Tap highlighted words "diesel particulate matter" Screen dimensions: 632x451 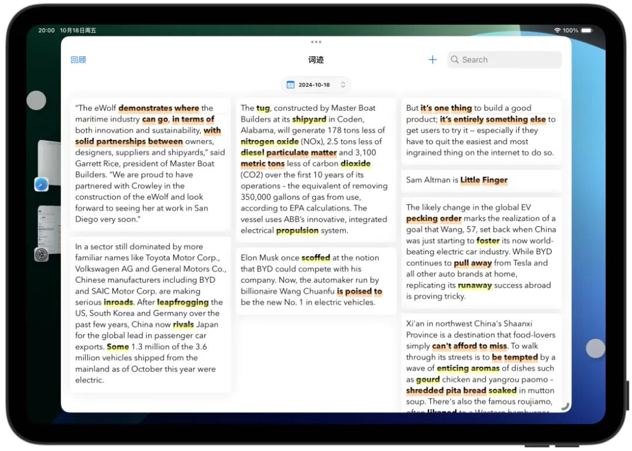(x=288, y=152)
